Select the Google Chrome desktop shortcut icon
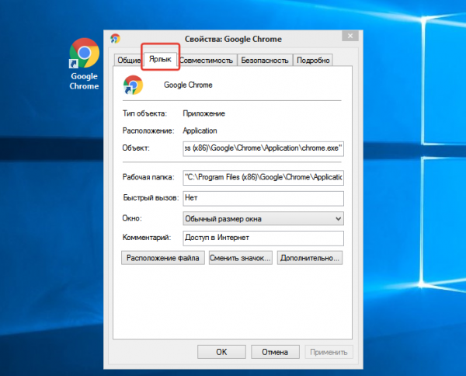466x376 pixels. point(84,64)
